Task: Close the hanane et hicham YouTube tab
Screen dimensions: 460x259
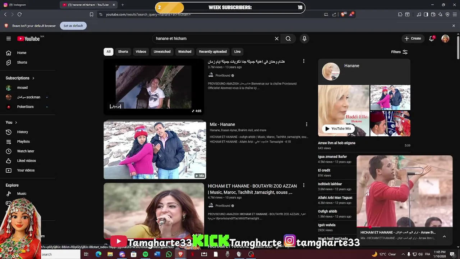Action: (x=114, y=5)
